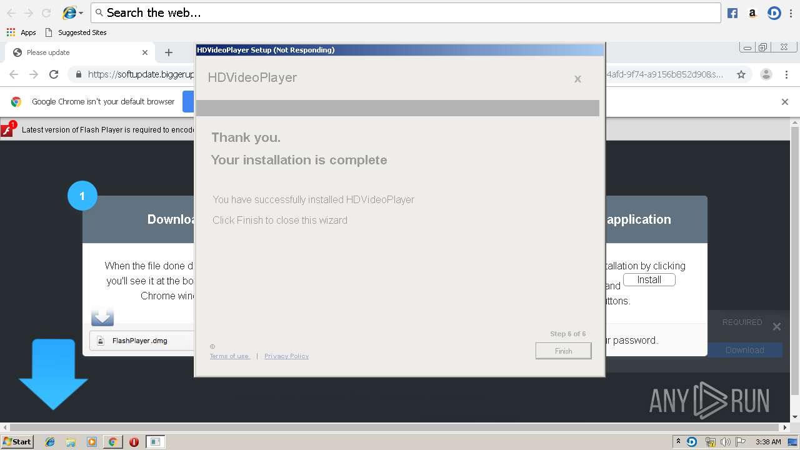The image size is (800, 450).
Task: Click the show desktop tray icon
Action: click(x=792, y=442)
